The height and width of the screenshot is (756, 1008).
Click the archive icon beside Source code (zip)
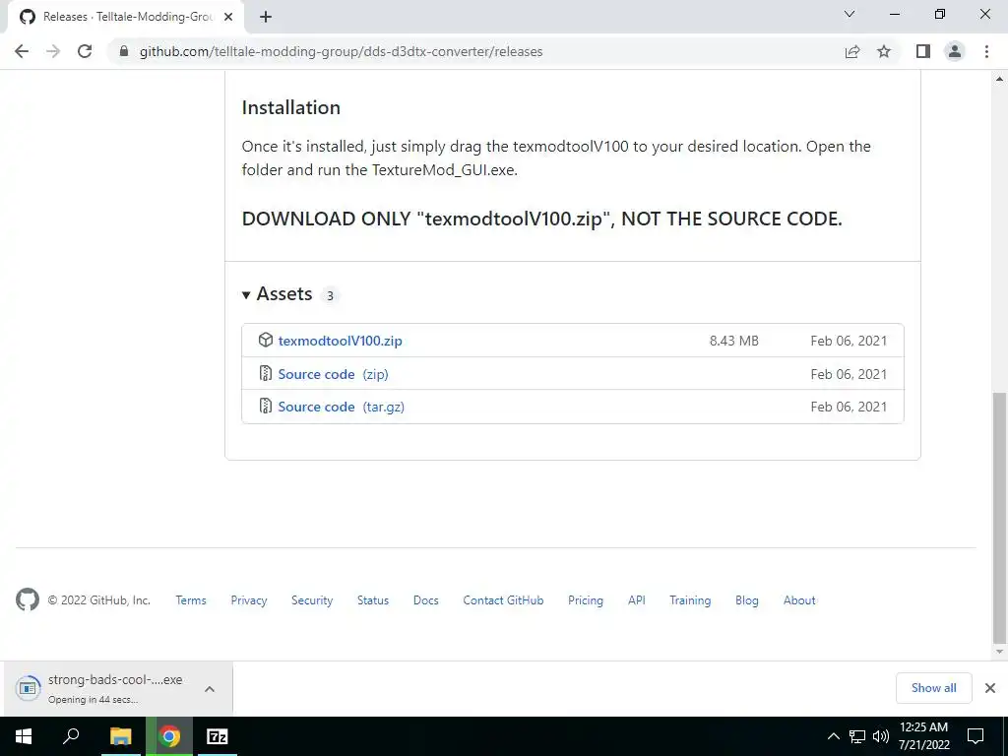(266, 373)
